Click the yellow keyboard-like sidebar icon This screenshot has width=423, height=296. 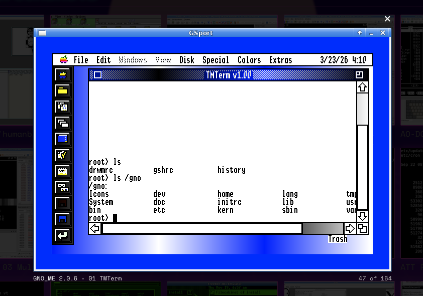[62, 171]
